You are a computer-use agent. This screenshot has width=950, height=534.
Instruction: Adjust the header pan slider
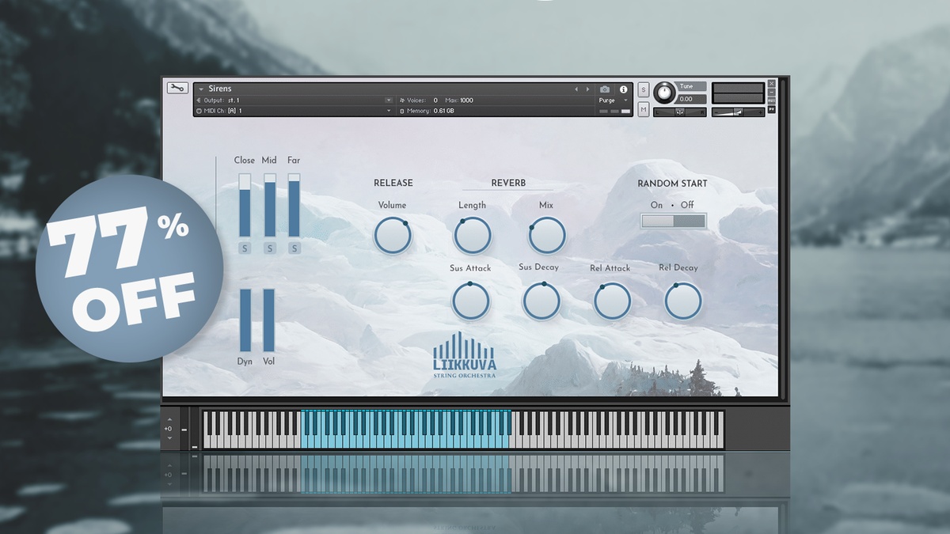(680, 112)
